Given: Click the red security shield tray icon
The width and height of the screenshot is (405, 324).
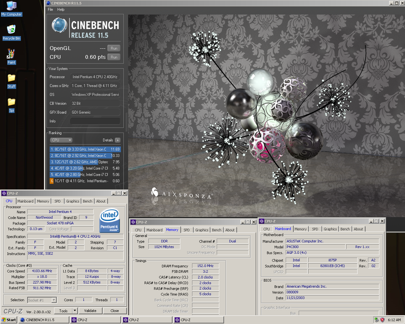Looking at the screenshot, I should point(382,320).
